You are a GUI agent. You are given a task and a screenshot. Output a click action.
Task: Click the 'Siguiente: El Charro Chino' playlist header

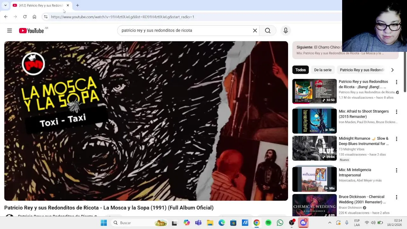319,47
